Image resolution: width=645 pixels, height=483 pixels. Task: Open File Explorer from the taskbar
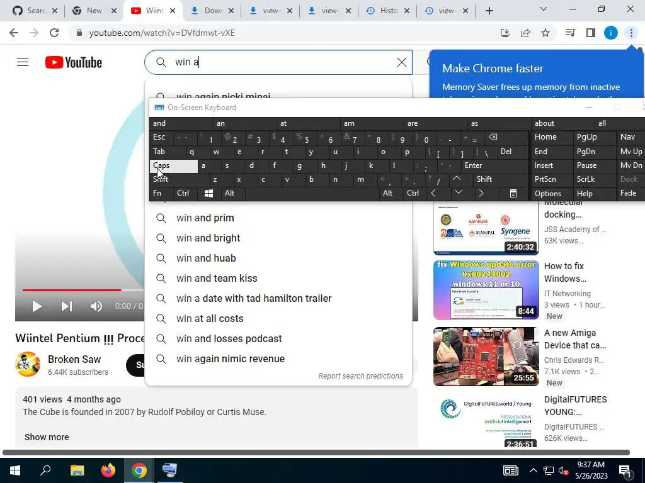(x=77, y=470)
